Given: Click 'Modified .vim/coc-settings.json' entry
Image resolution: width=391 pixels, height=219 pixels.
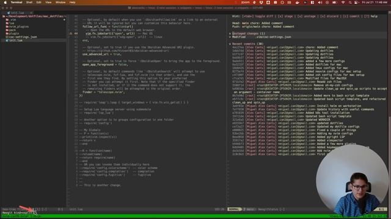Looking at the screenshot, I should pyautogui.click(x=261, y=36).
